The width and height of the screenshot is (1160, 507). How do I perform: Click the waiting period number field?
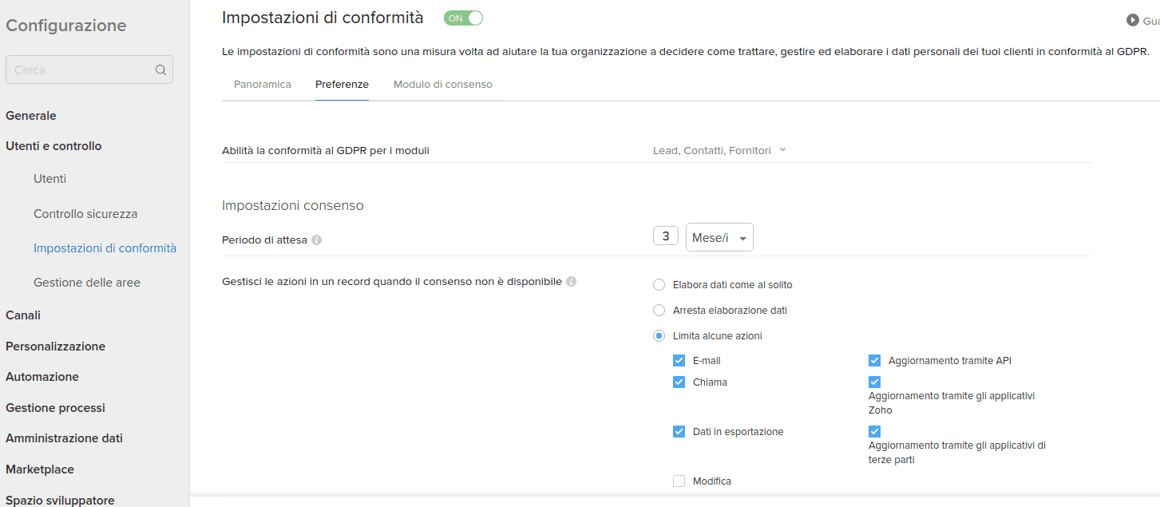[x=666, y=236]
